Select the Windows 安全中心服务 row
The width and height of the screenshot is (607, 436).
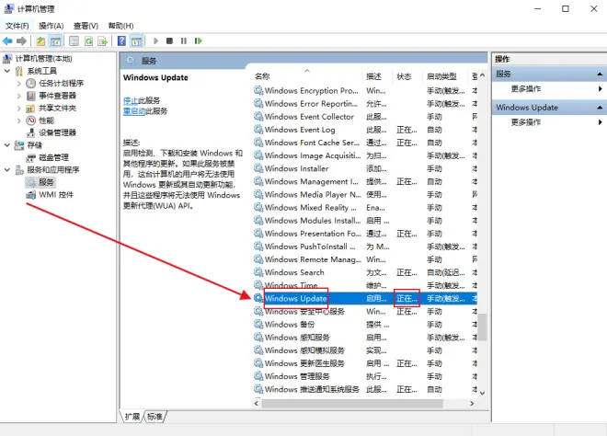click(x=365, y=311)
